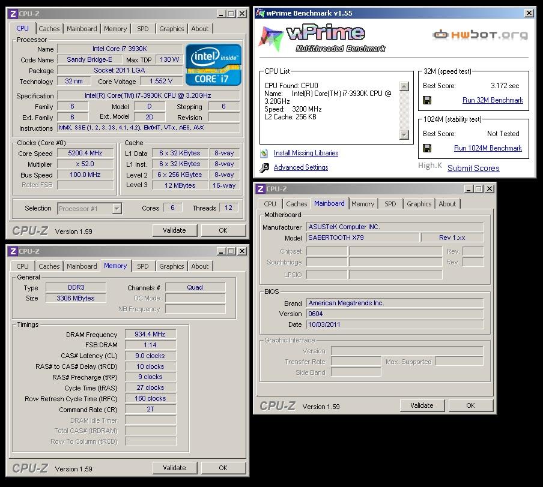The height and width of the screenshot is (487, 543).
Task: Click the Submit Scores link
Action: [473, 168]
